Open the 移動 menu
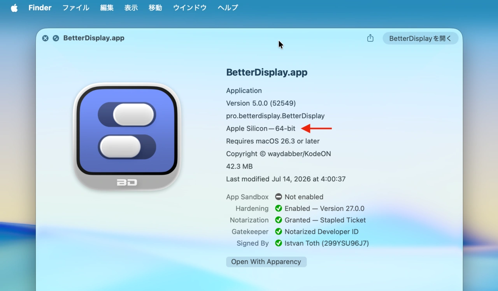498x291 pixels. pos(155,8)
